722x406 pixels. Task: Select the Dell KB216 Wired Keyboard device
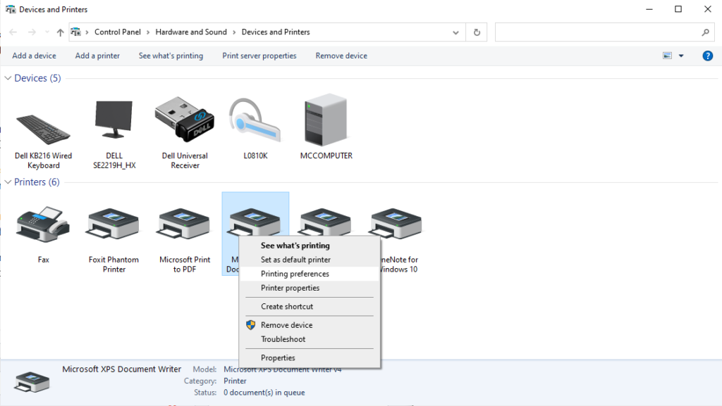[43, 130]
